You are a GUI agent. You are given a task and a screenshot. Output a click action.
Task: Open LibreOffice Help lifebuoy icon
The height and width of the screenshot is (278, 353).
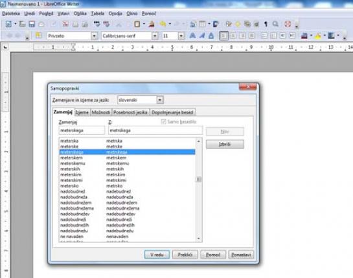[288, 24]
